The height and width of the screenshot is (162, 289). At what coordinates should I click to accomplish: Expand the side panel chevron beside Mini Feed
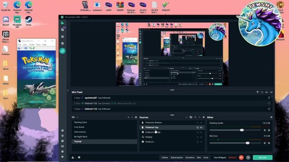click(68, 90)
